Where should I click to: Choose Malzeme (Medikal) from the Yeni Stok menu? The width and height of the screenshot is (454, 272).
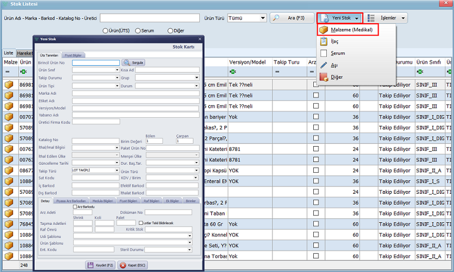click(x=348, y=29)
